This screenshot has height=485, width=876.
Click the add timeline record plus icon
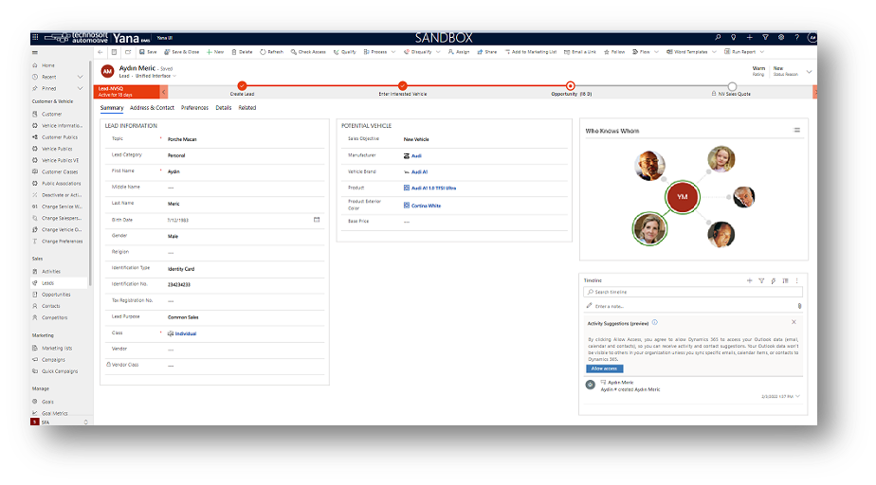click(749, 280)
